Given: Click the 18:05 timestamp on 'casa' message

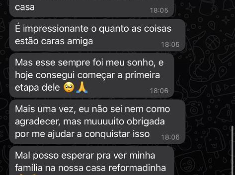Looking at the screenshot, I should click(x=159, y=10).
